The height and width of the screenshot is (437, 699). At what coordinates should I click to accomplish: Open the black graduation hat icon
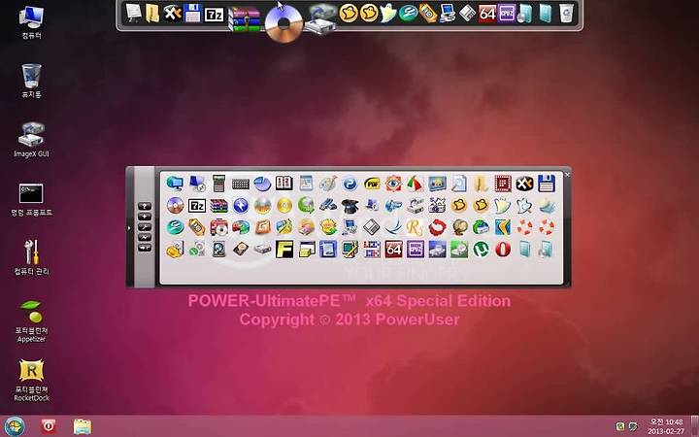tap(349, 206)
